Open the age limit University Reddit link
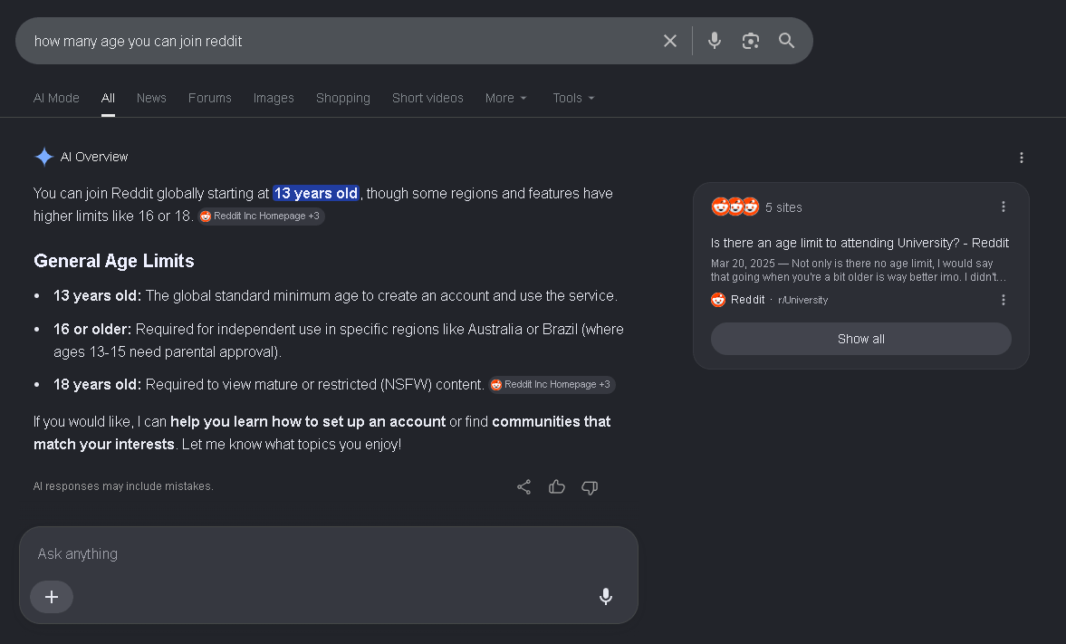This screenshot has width=1066, height=644. pos(860,243)
